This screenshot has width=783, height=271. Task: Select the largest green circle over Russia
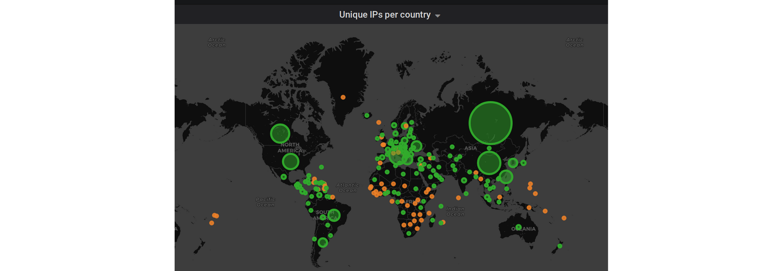(x=491, y=123)
